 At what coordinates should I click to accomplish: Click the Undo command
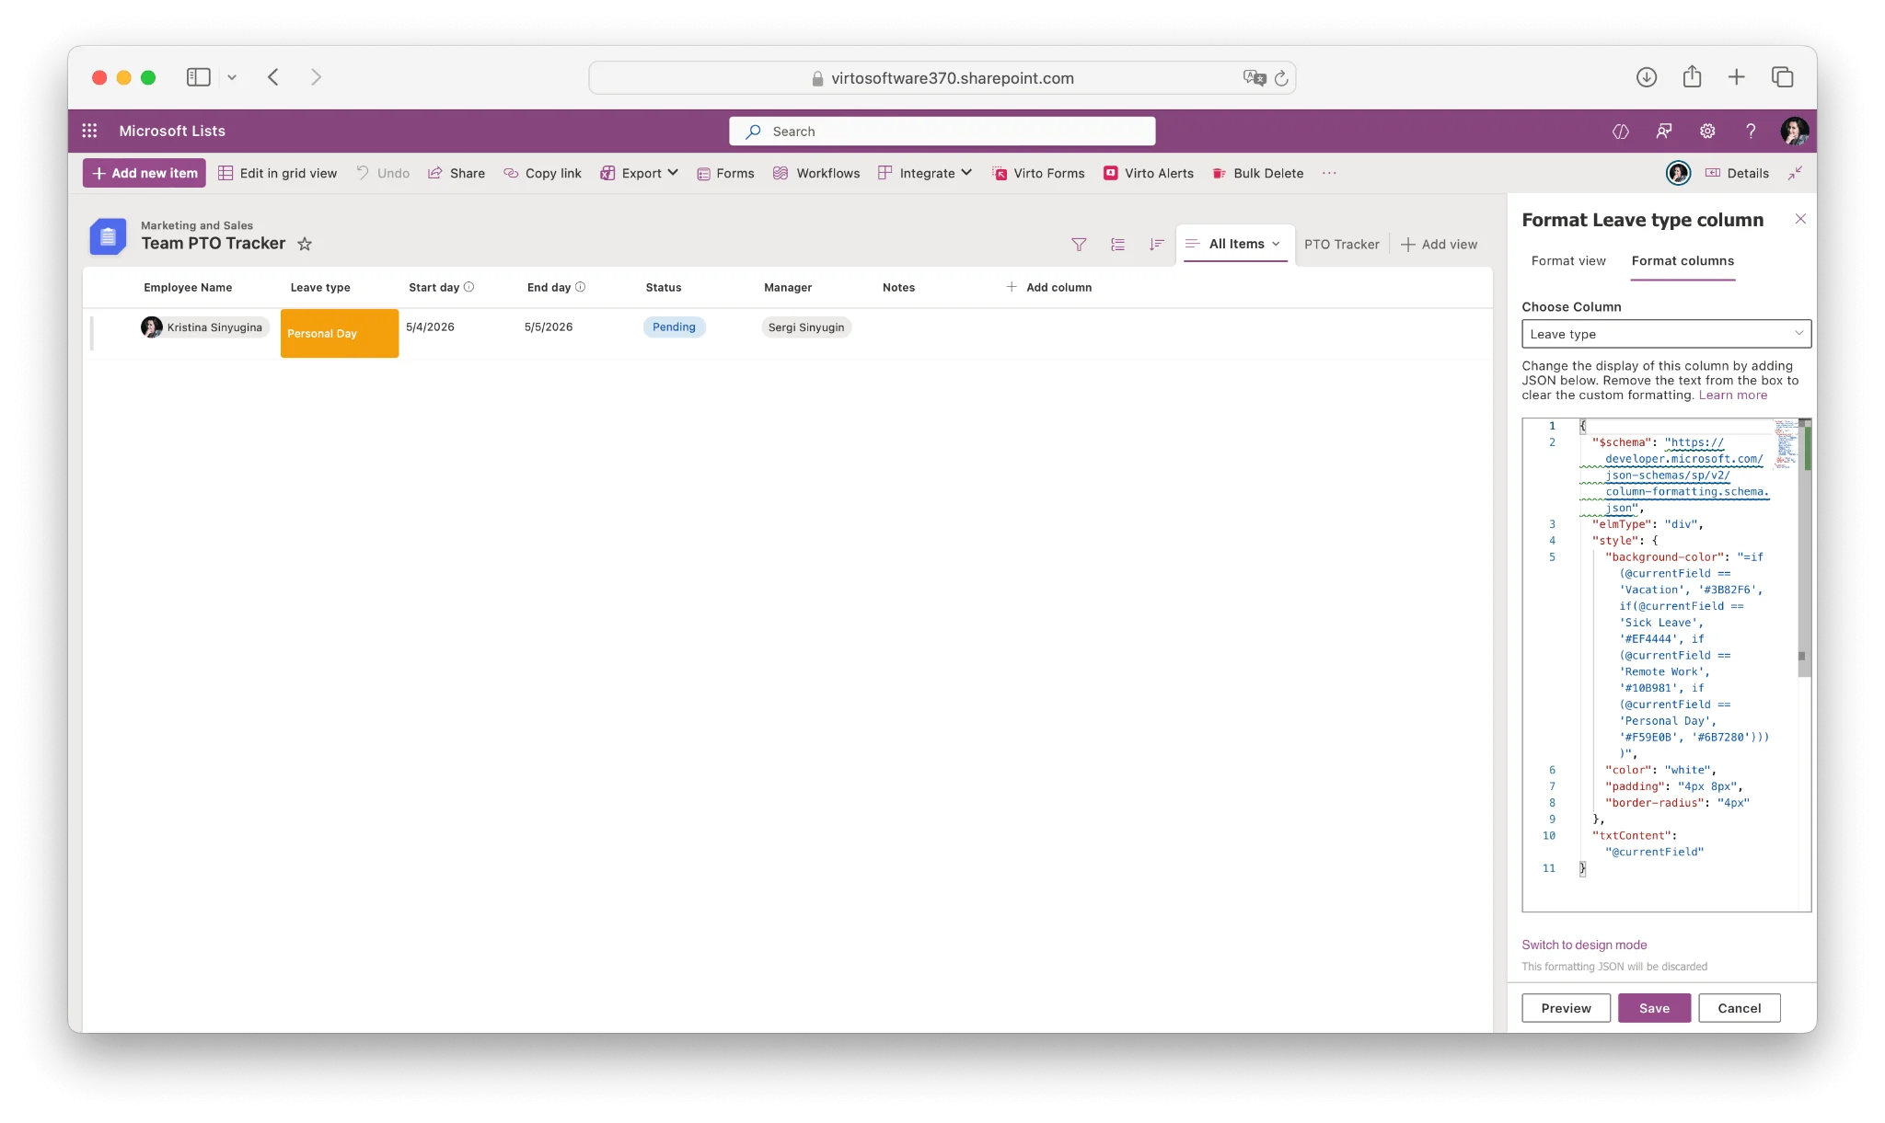[x=383, y=173]
